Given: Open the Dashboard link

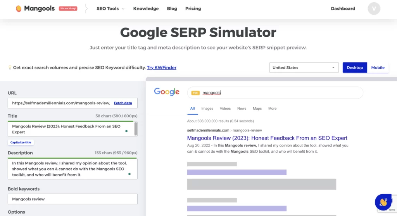Looking at the screenshot, I should (x=343, y=9).
